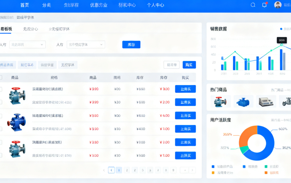Open the blue motor thumbnail under 热门商品
Image resolution: width=291 pixels, height=183 pixels.
pos(243,101)
